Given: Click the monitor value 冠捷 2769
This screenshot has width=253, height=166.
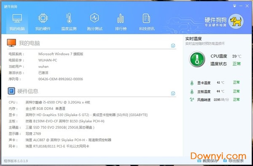Looking at the screenshot, I should pyautogui.click(x=33, y=133).
